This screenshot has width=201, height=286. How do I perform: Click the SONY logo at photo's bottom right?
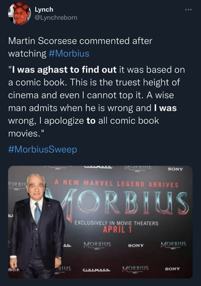coord(172,269)
